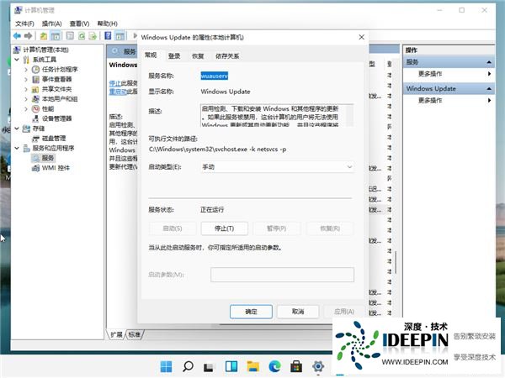Screen dimensions: 505x378
Task: Click the Up one level folder icon
Action: pyautogui.click(x=44, y=36)
